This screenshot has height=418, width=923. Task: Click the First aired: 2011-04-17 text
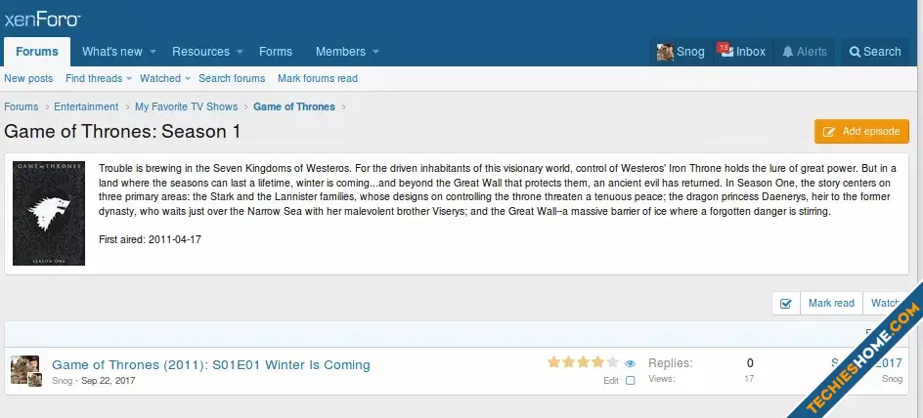[x=151, y=240]
